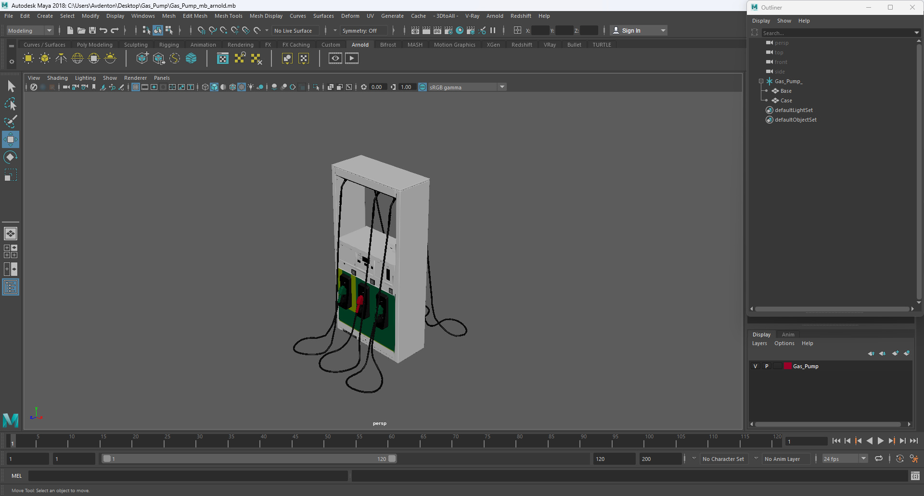Screen dimensions: 924x496
Task: Toggle use all lights viewport icon
Action: pyautogui.click(x=251, y=87)
